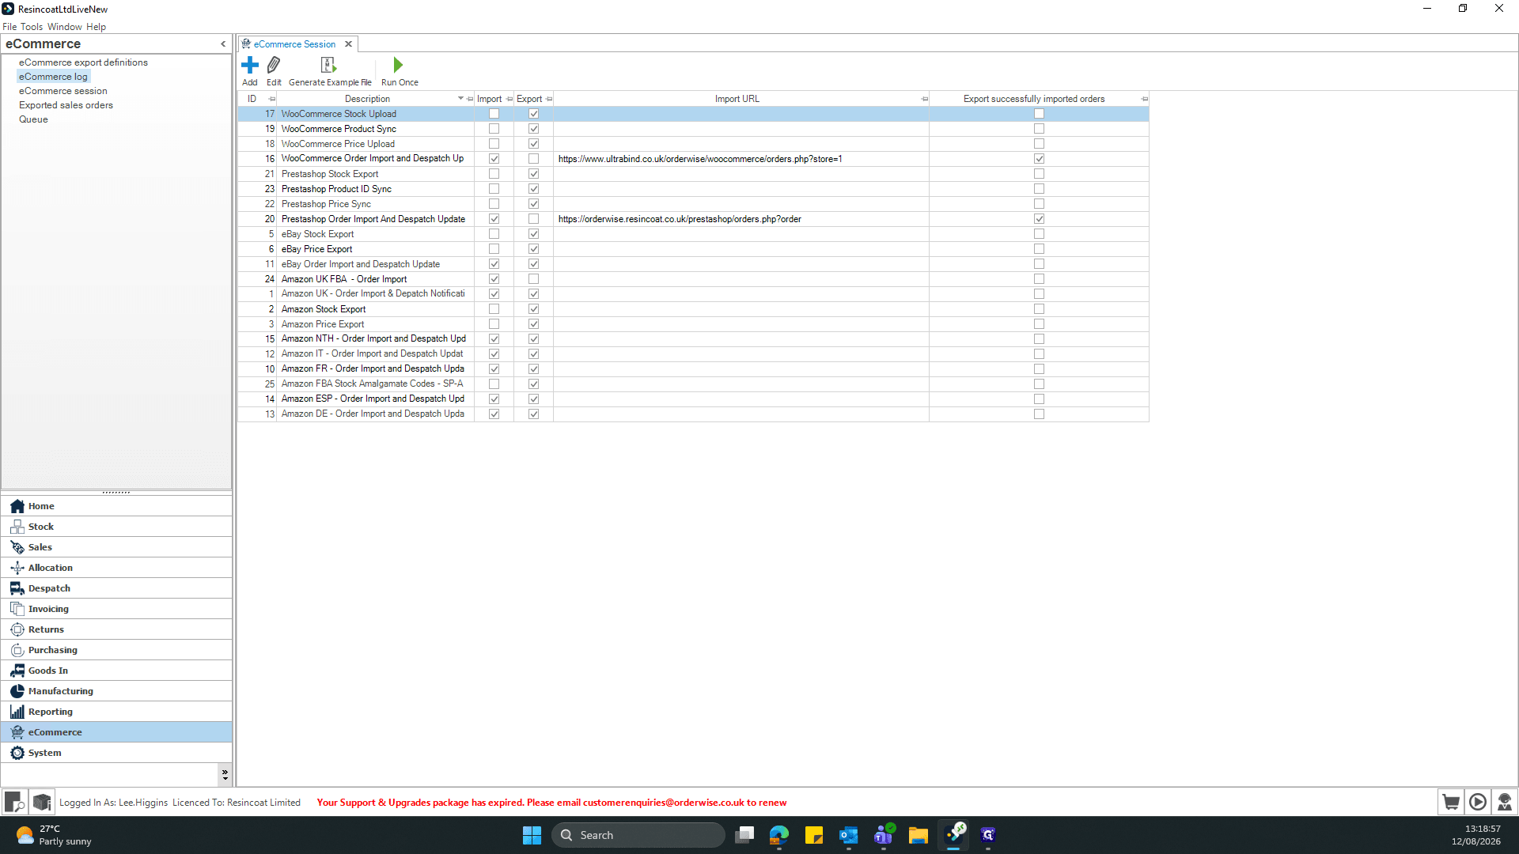Click the Generate Example File icon
The height and width of the screenshot is (854, 1519).
(x=328, y=65)
